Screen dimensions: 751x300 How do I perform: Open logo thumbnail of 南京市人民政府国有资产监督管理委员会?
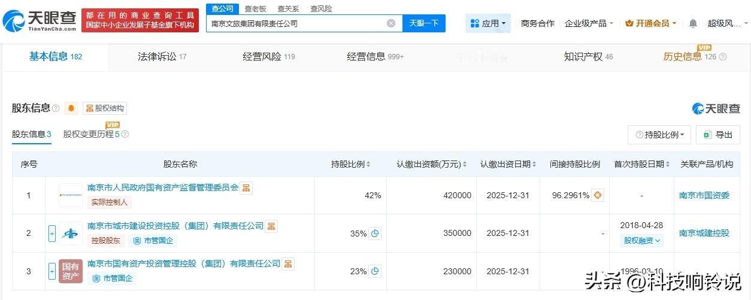pos(71,195)
